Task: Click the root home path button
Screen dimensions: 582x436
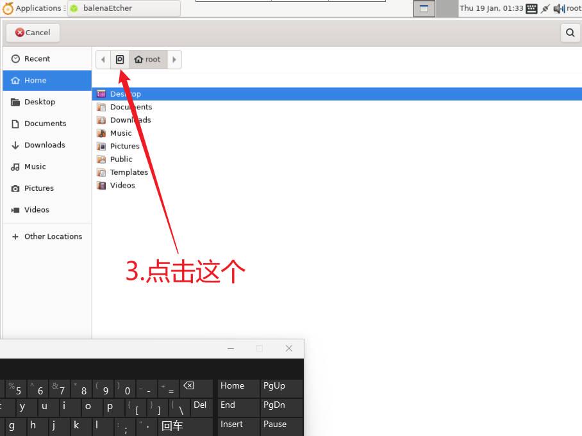Action: coord(147,60)
